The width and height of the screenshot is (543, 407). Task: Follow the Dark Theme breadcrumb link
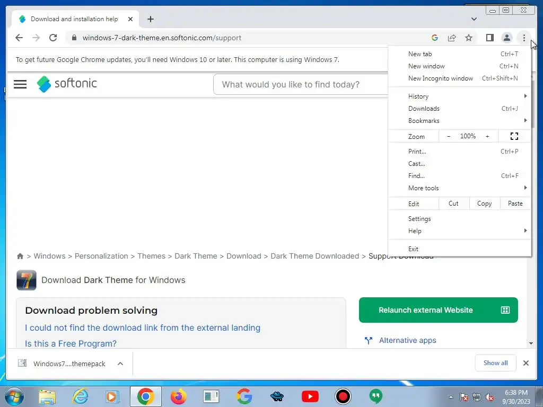tap(196, 256)
